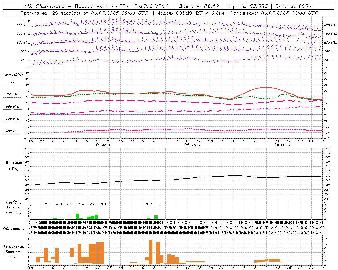Click the 'Td 2м' dew point legend entry
Screen dimensions: 338x270
point(12,94)
